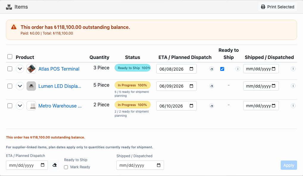Viewport: 303px width, 176px height.
Task: Click the shipped info icon on Atlas POS Terminal row
Action: pyautogui.click(x=293, y=69)
